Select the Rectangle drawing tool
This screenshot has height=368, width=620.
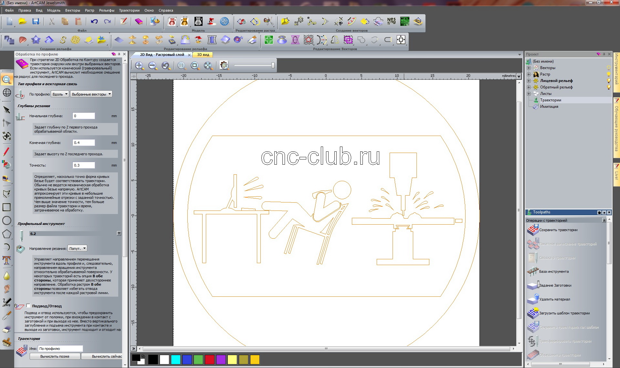point(6,207)
